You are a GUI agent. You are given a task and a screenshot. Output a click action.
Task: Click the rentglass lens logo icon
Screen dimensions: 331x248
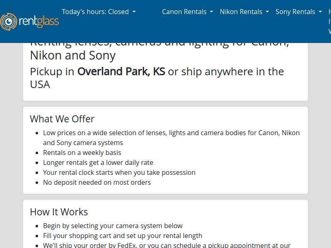click(x=8, y=21)
